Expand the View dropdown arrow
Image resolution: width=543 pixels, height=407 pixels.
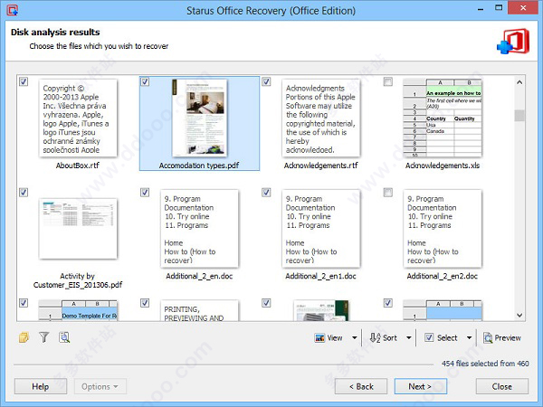pyautogui.click(x=354, y=337)
